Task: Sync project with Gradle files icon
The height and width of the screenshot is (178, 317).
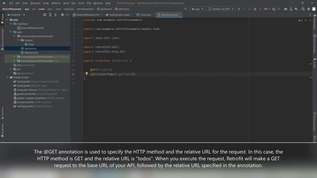Action: tap(285, 9)
